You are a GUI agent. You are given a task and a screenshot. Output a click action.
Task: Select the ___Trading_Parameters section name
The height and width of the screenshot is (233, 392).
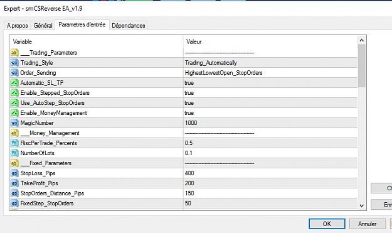click(48, 53)
